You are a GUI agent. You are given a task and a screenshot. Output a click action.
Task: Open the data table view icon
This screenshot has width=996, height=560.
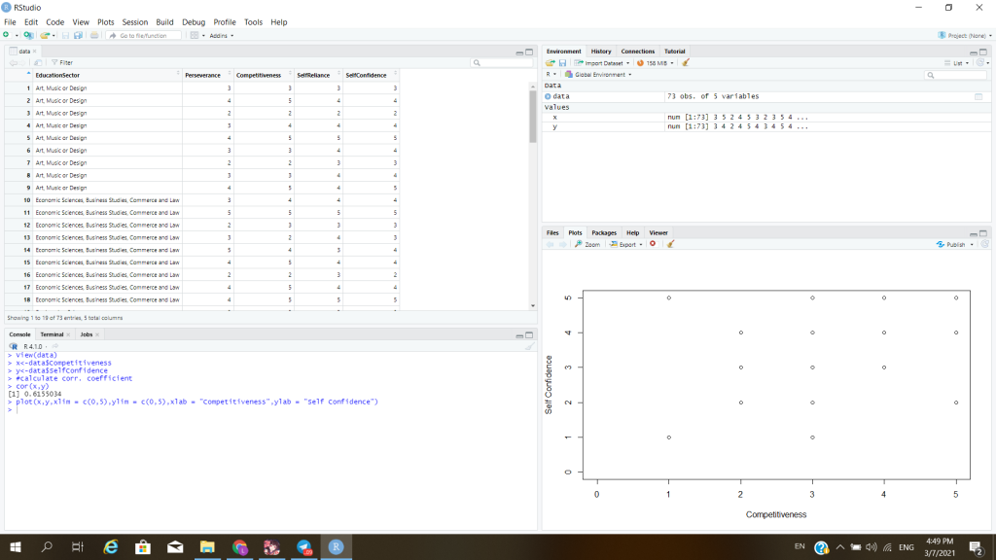[x=978, y=96]
